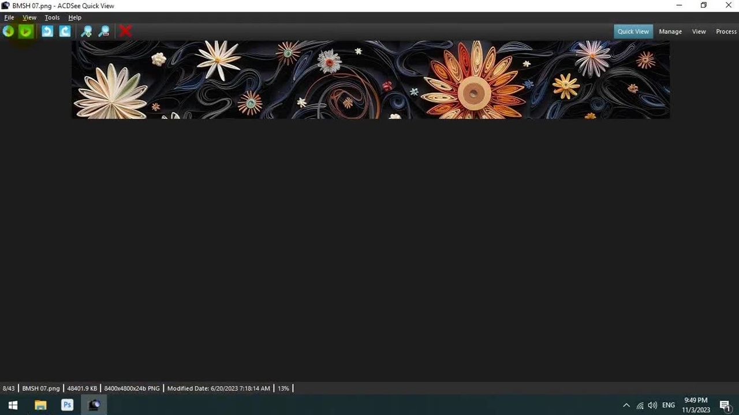The width and height of the screenshot is (739, 415).
Task: Select the Quick View mode button
Action: pos(633,32)
